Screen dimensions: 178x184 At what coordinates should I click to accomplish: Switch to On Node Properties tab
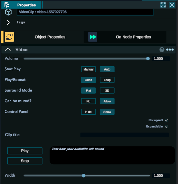click(133, 37)
